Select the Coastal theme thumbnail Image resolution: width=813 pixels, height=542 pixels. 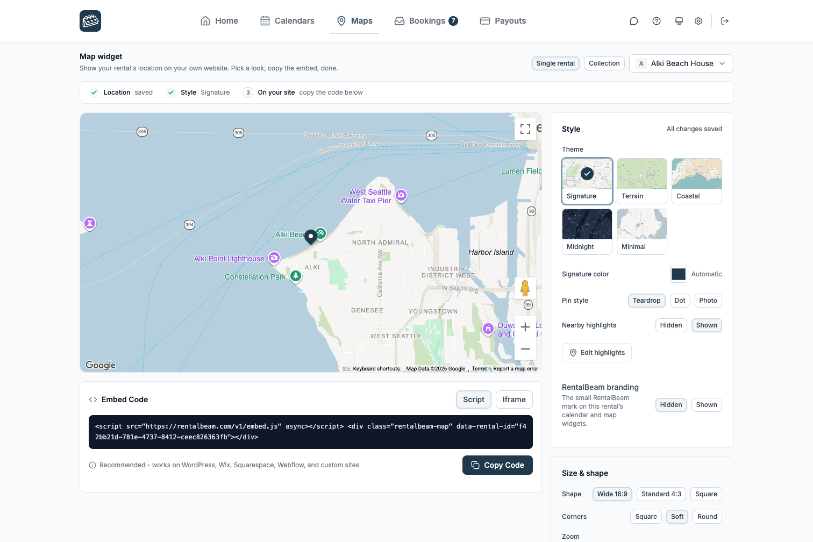(697, 181)
